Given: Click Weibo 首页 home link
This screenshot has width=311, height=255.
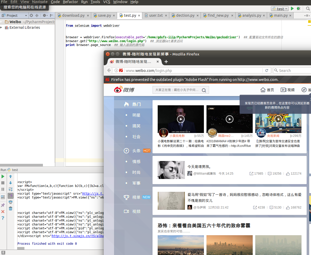Looking at the screenshot, I should (267, 90).
